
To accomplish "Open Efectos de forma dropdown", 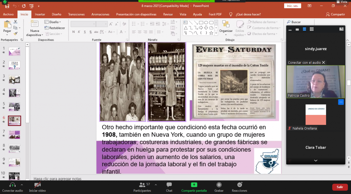I will (x=262, y=34).
